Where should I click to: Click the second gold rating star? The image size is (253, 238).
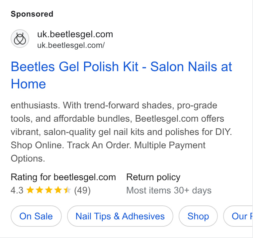[40, 190]
